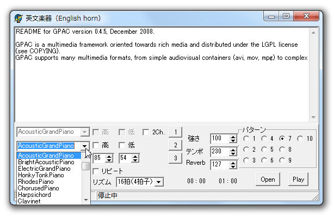334x217 pixels.
Task: Minimize the English horn window
Action: click(x=271, y=16)
